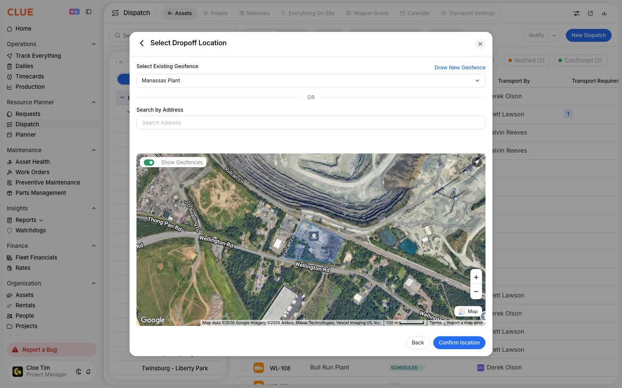
Task: Click the Asset Health icon
Action: (10, 162)
